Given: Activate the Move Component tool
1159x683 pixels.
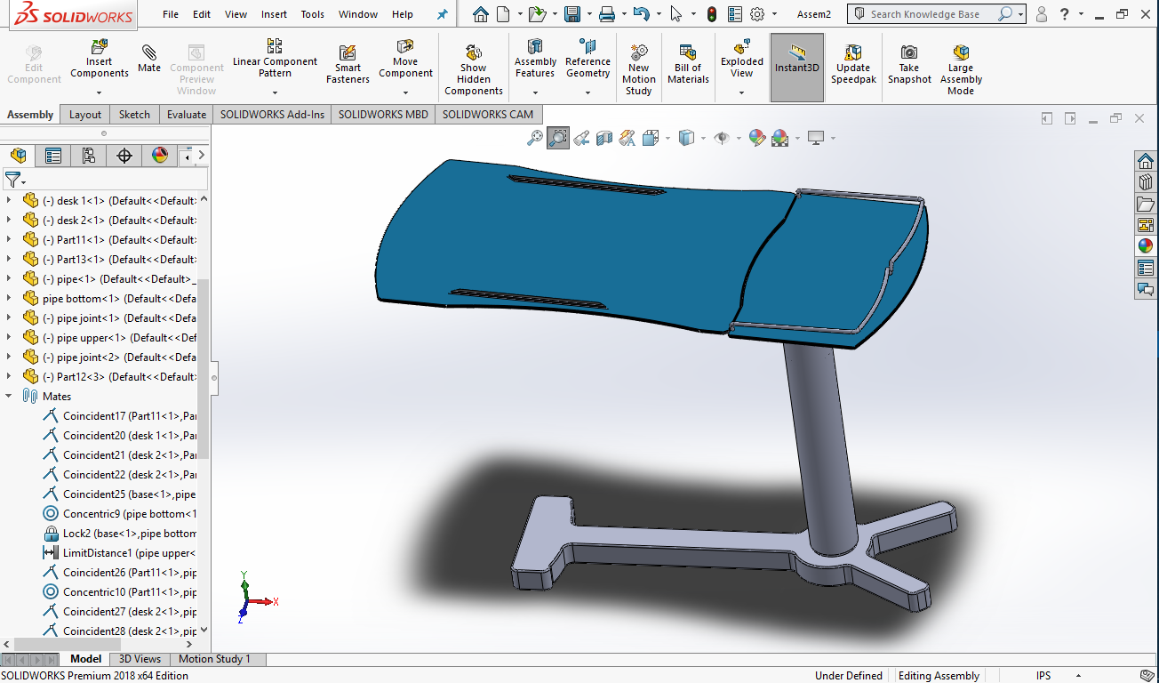Looking at the screenshot, I should tap(405, 59).
